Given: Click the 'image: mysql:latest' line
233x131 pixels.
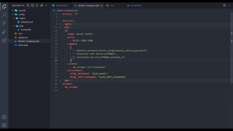Looking at the screenshot, I should [x=80, y=34].
